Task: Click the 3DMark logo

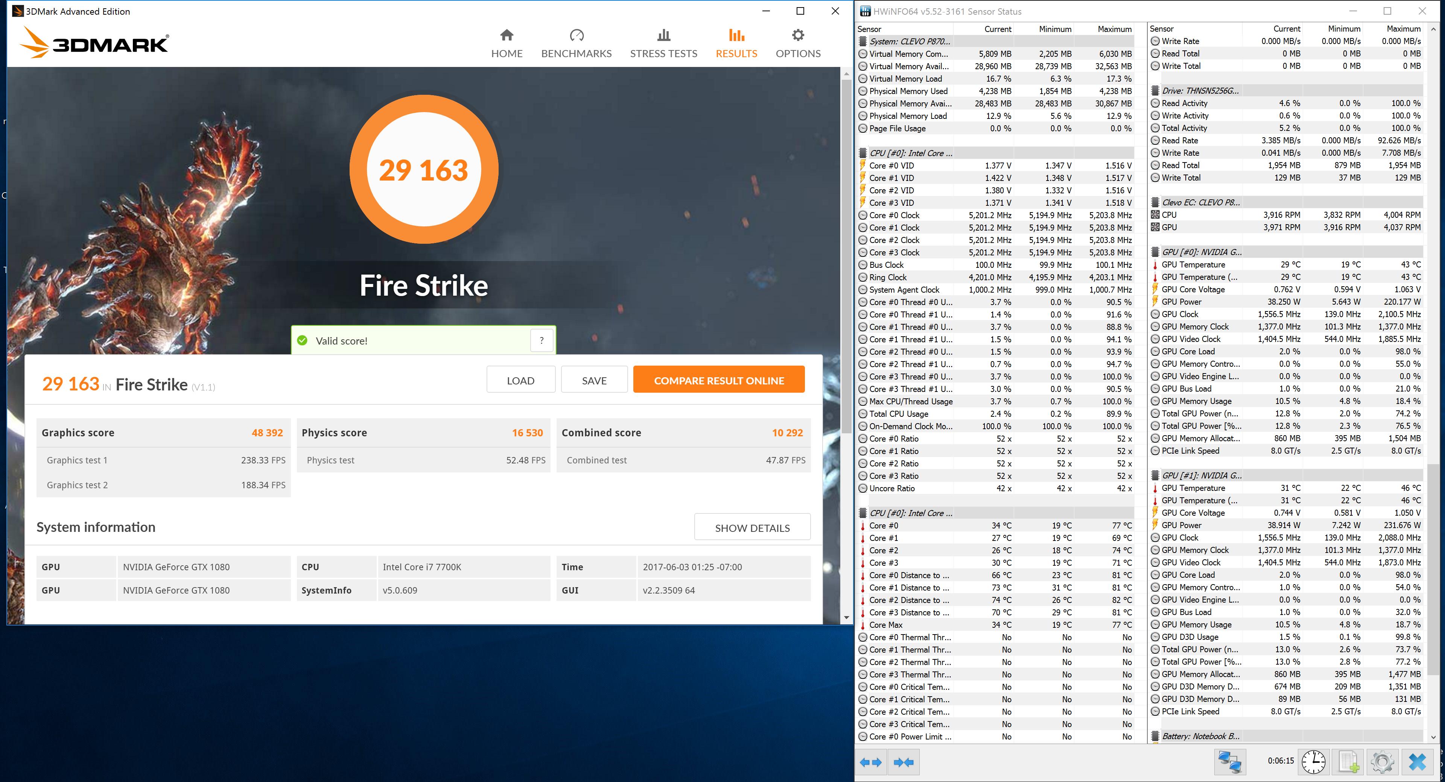Action: pos(94,43)
